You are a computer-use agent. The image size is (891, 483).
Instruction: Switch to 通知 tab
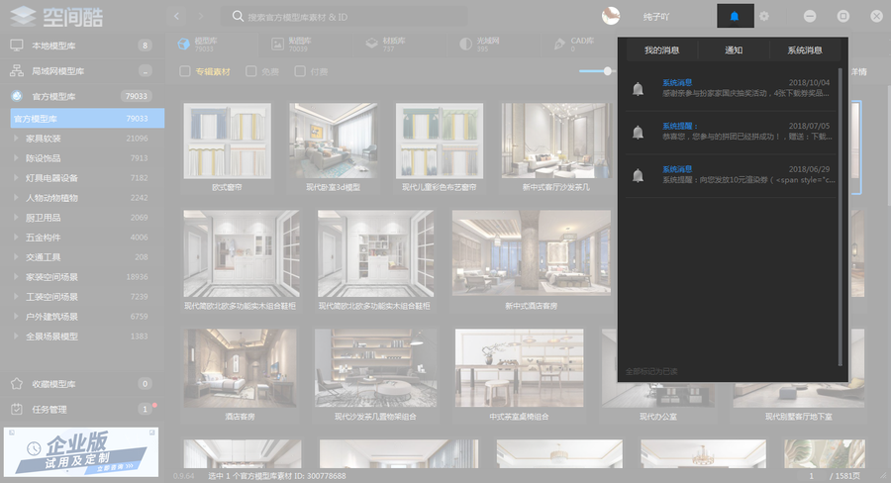click(x=734, y=50)
